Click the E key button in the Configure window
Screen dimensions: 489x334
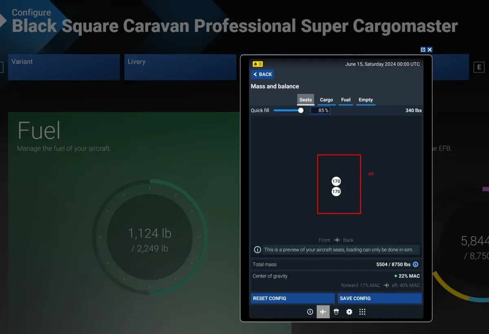479,67
